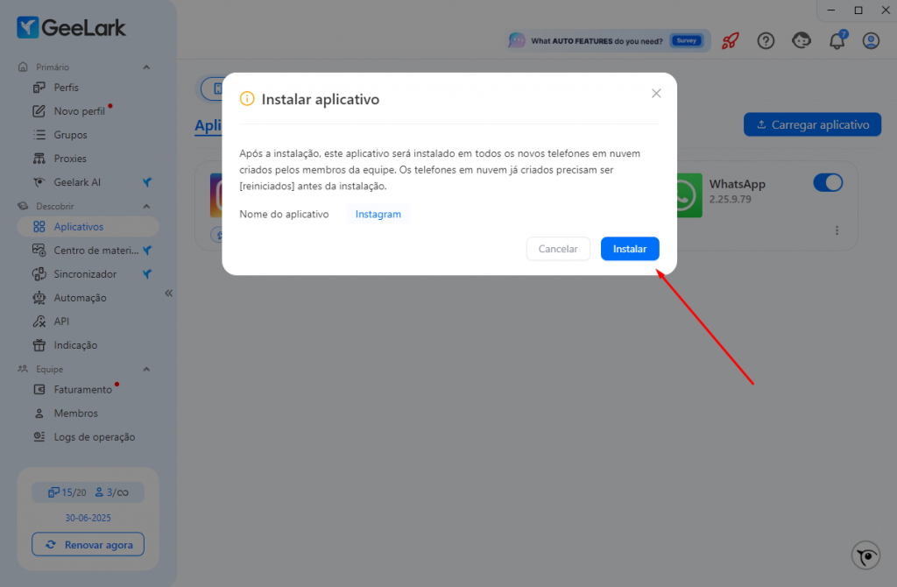
Task: Click the support agent headset icon
Action: (x=801, y=40)
